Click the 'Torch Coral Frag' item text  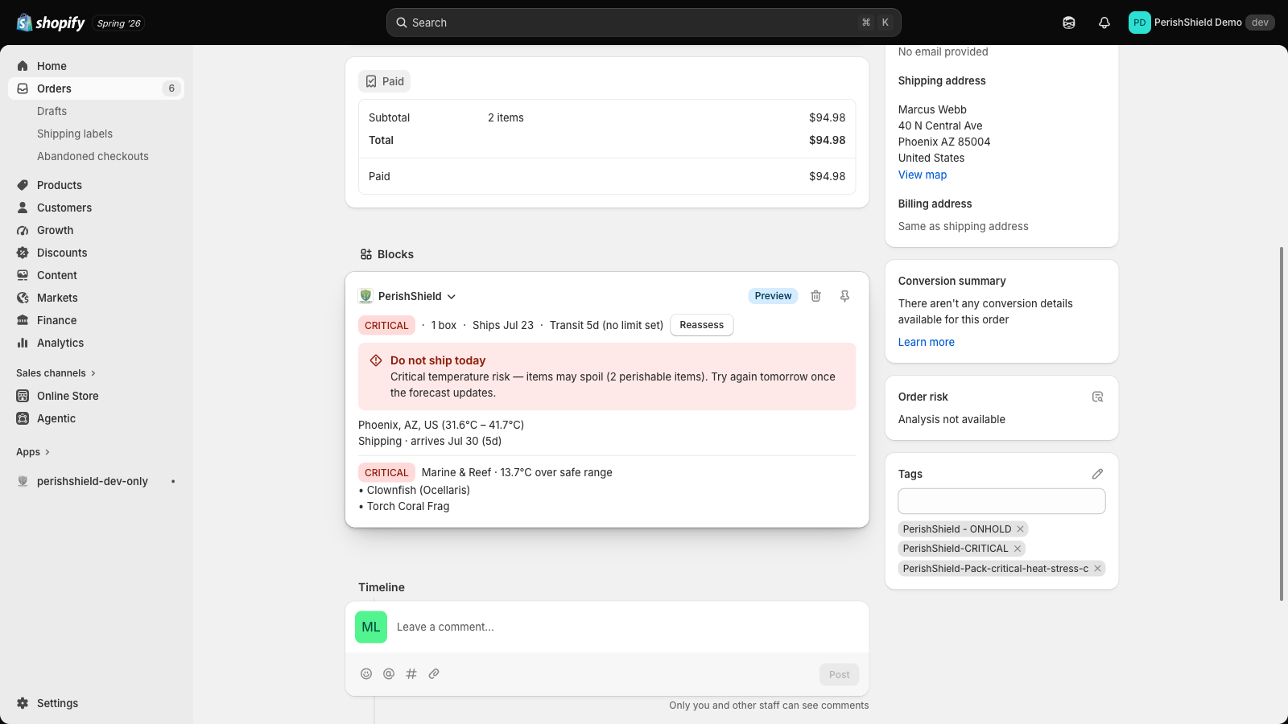(x=408, y=506)
